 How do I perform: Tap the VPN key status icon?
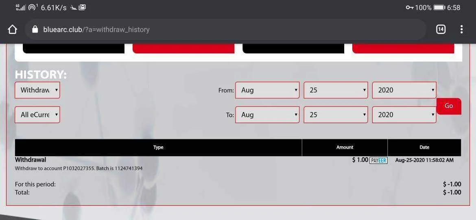410,8
